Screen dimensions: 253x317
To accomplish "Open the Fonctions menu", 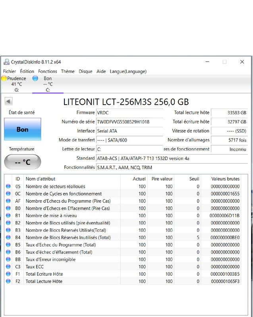I will 48,71.
